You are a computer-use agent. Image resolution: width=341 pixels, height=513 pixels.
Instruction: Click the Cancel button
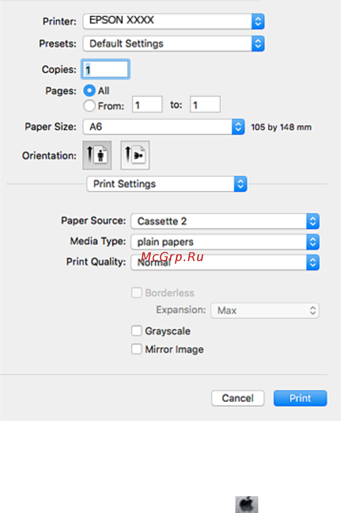click(238, 398)
